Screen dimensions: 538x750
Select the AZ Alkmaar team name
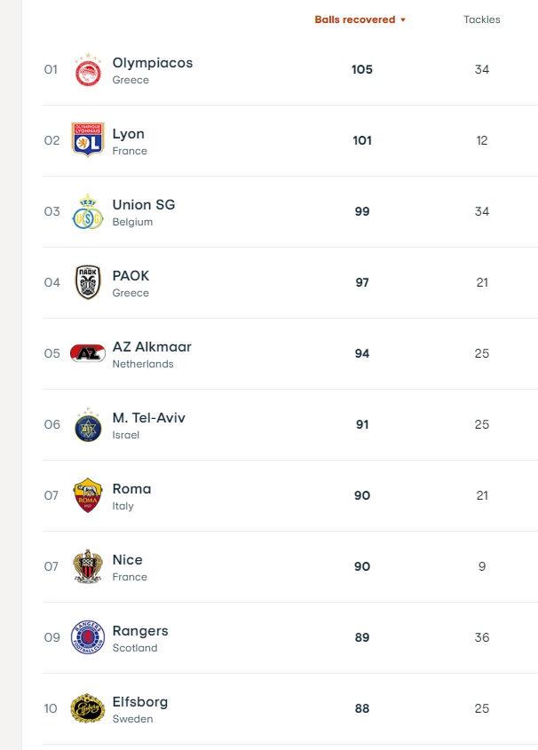(x=151, y=347)
